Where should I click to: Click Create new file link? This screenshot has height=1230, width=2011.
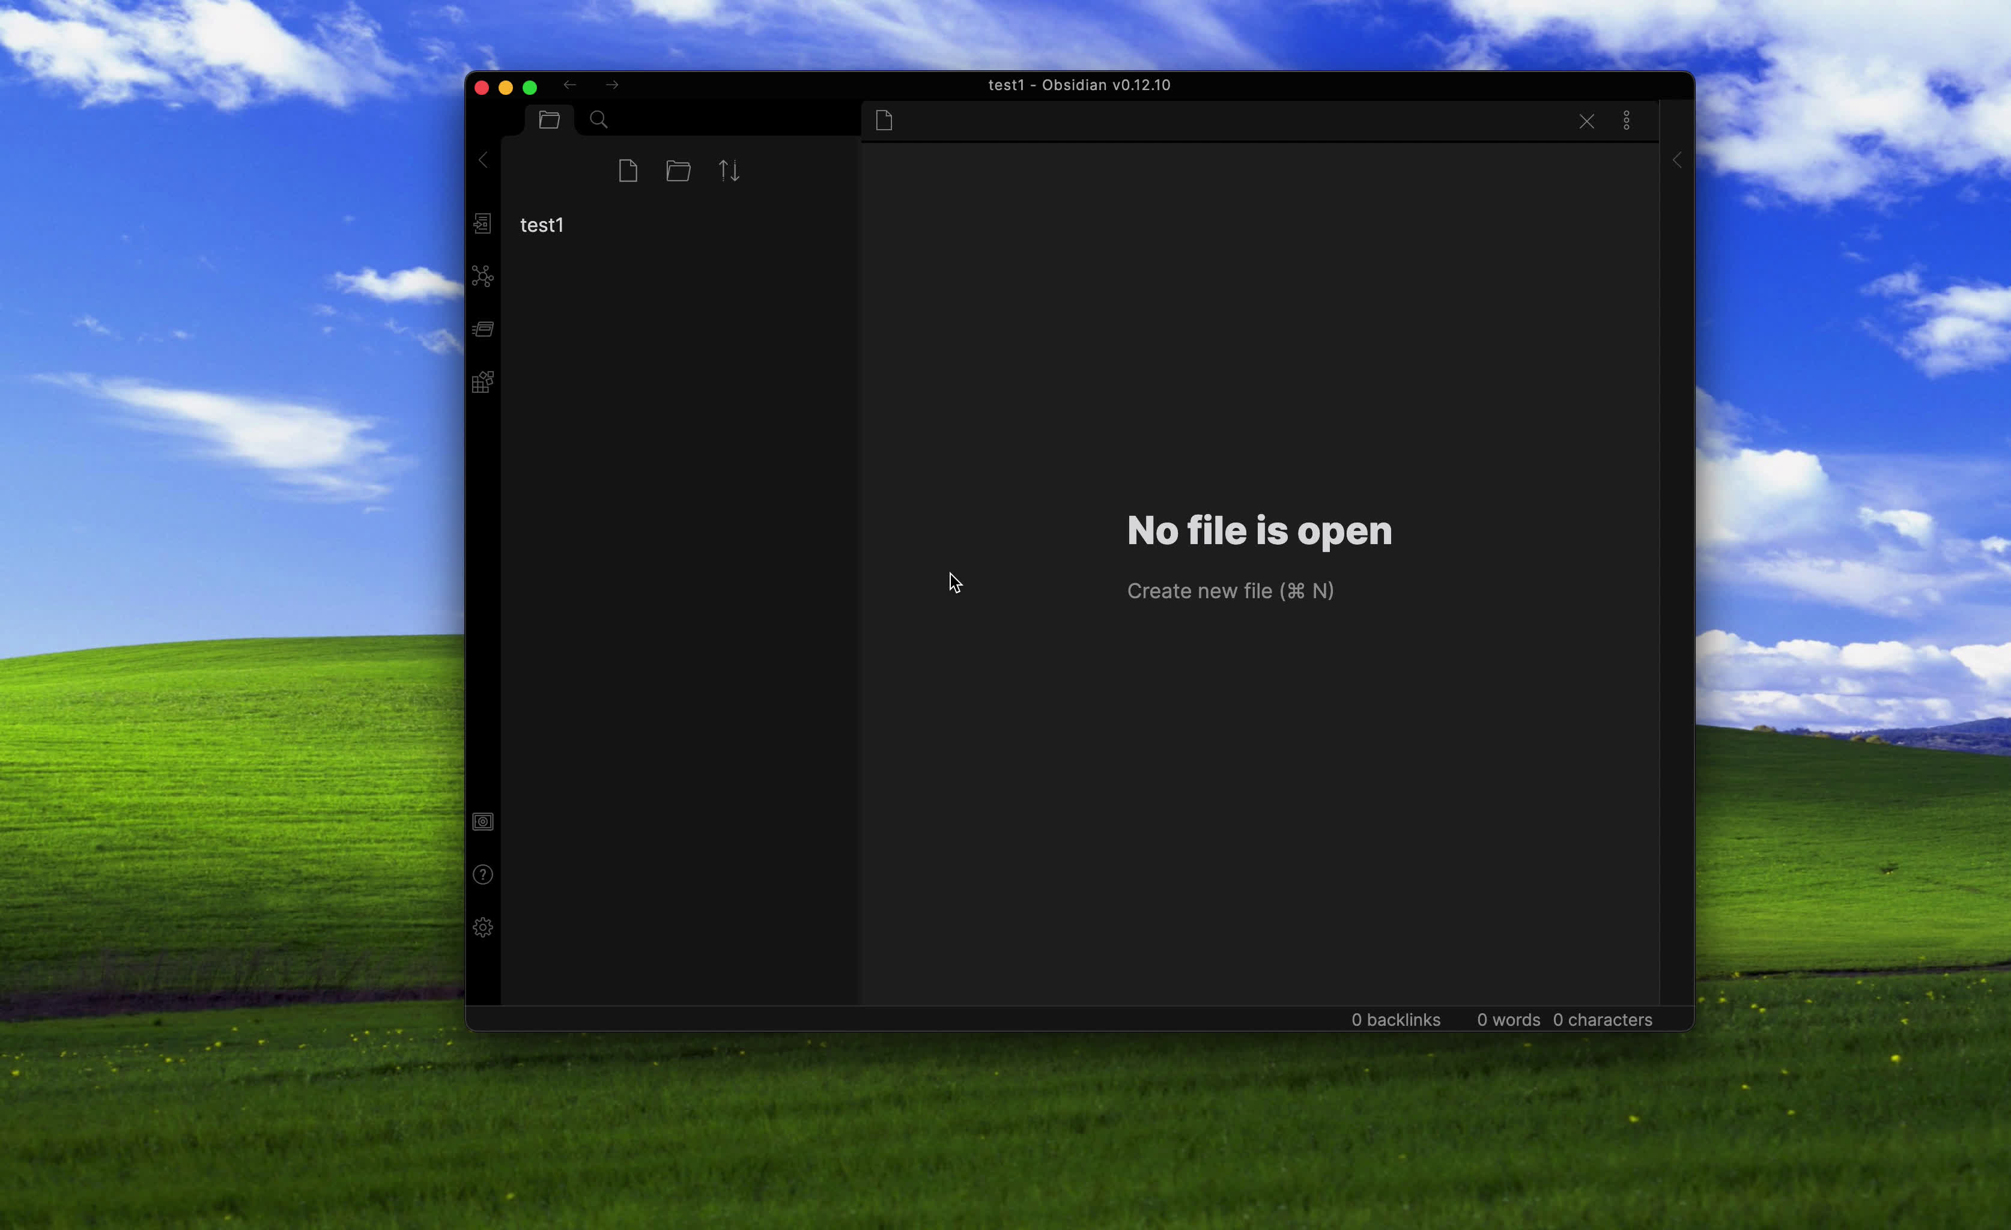(x=1229, y=591)
